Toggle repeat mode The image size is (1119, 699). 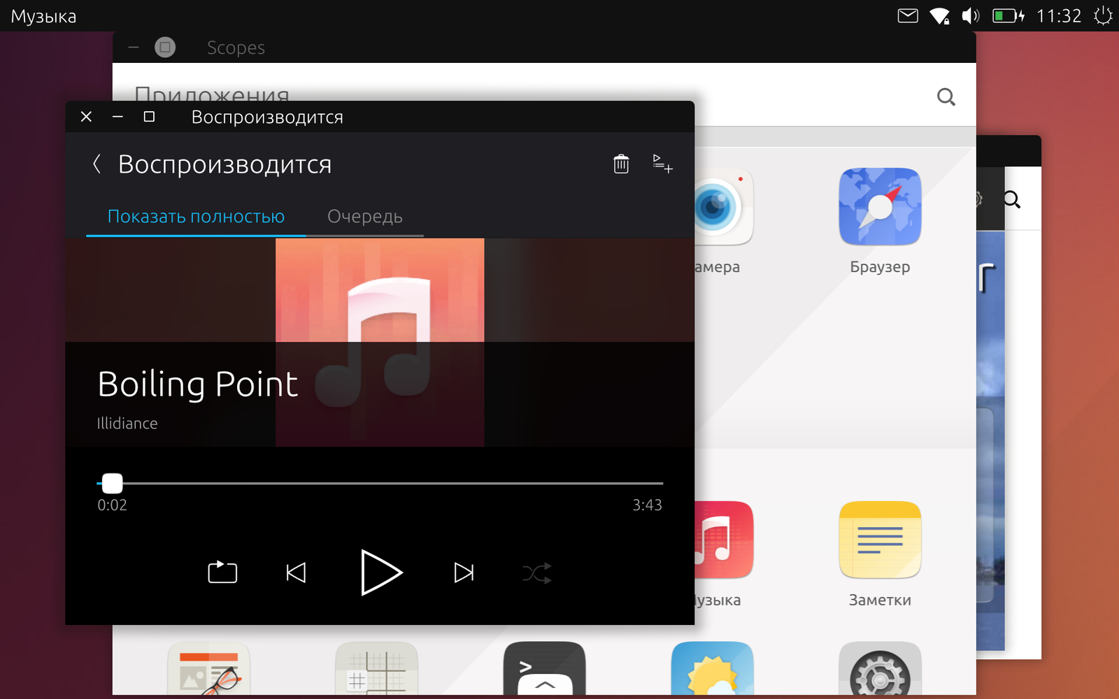pos(222,572)
